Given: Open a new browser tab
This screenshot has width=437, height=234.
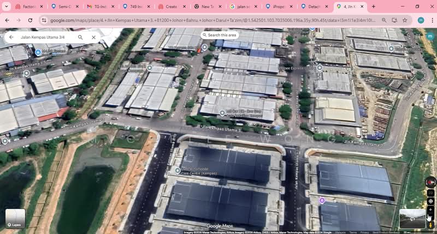Looking at the screenshot, I should coord(374,7).
